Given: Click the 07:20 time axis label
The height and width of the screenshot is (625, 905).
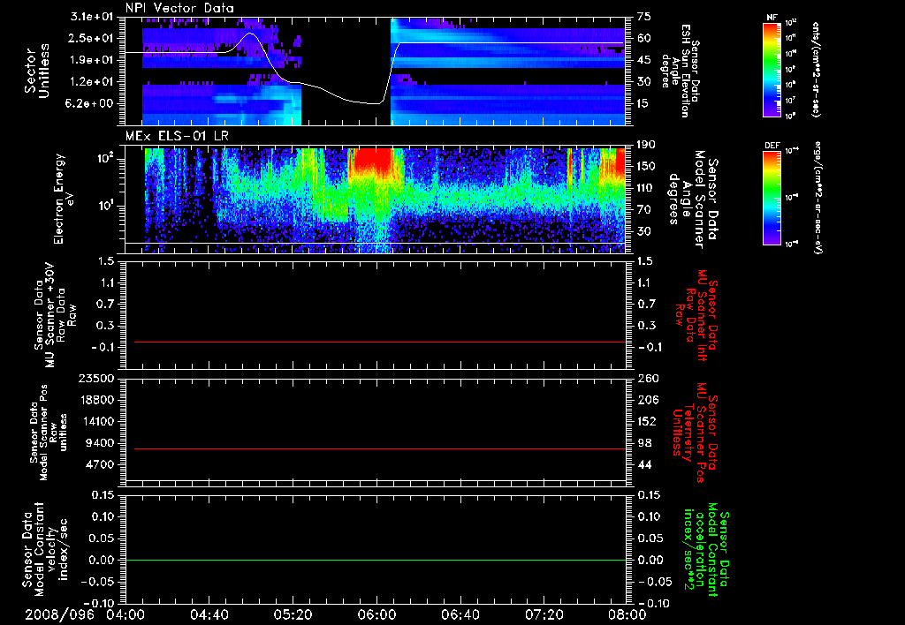Looking at the screenshot, I should pos(544,614).
